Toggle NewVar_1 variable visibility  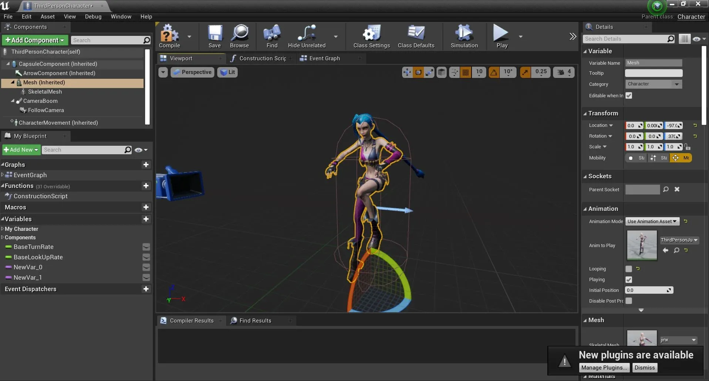point(146,277)
